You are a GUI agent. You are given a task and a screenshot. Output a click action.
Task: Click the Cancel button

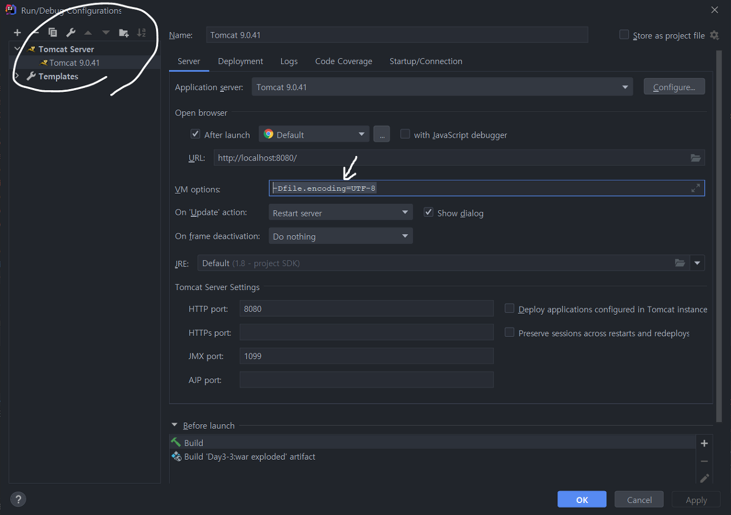[639, 499]
